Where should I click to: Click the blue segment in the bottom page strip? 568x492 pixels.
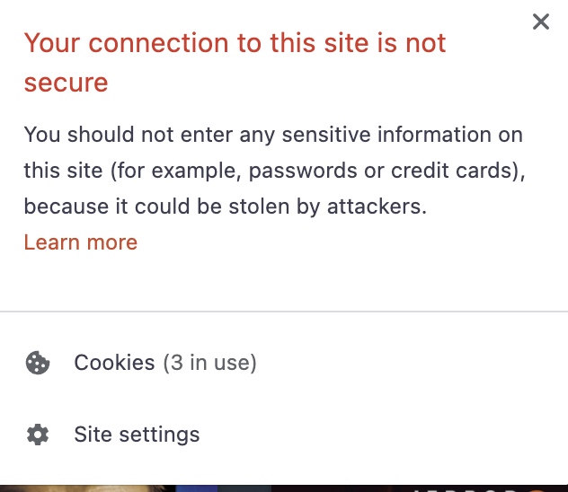point(198,488)
